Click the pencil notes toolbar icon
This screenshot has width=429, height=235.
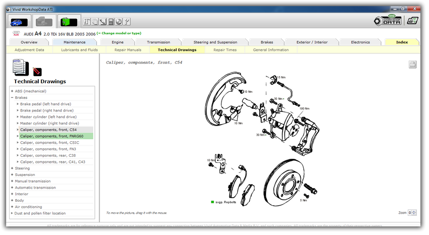point(102,22)
